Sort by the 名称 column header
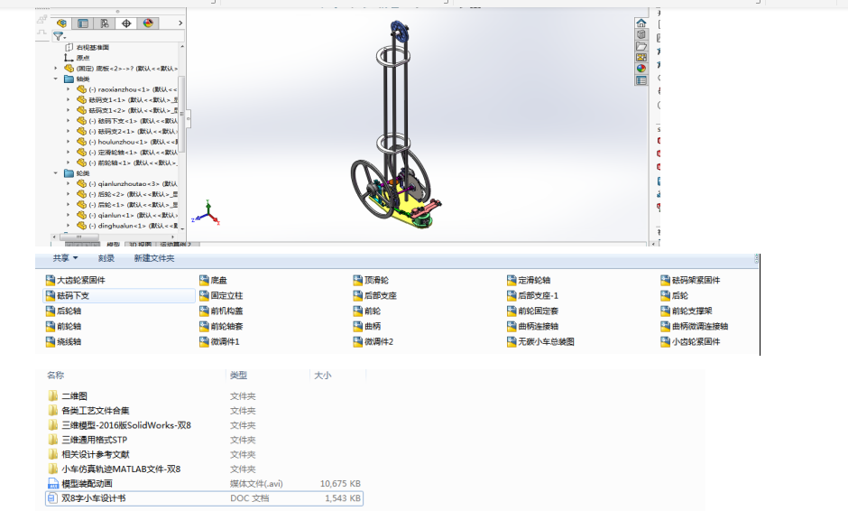Image resolution: width=848 pixels, height=511 pixels. point(55,376)
